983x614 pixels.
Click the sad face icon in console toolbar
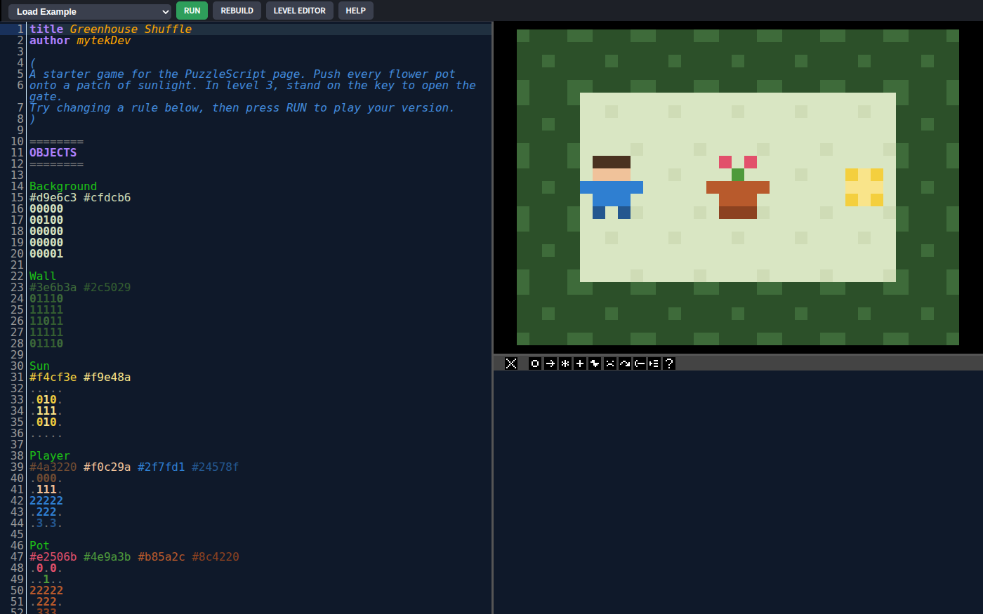pyautogui.click(x=609, y=363)
